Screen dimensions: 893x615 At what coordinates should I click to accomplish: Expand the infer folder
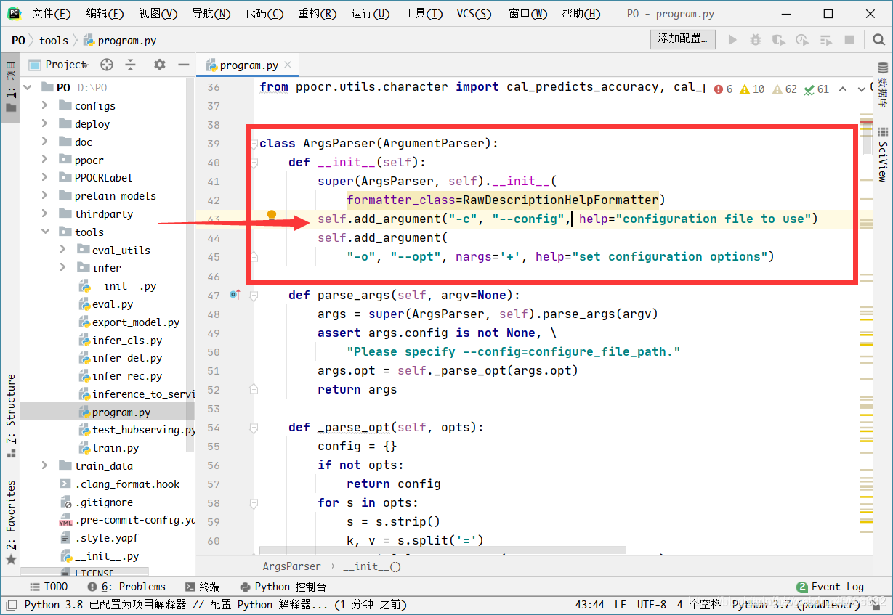click(x=63, y=268)
